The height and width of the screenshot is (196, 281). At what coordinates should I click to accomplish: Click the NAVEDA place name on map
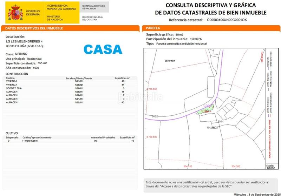(x=212, y=128)
